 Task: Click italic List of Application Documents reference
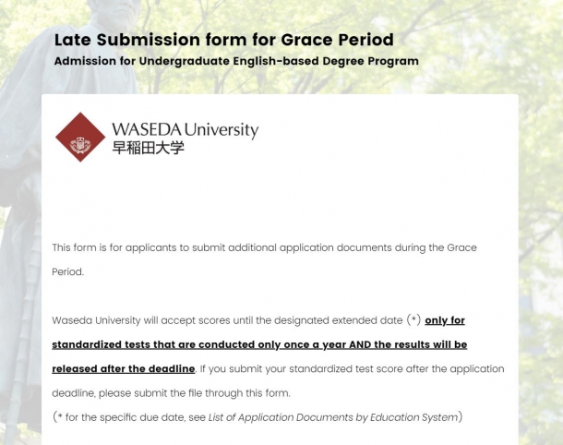click(333, 417)
